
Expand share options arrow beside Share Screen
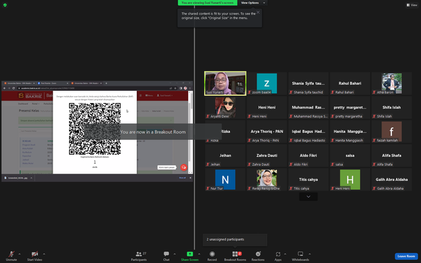(199, 254)
